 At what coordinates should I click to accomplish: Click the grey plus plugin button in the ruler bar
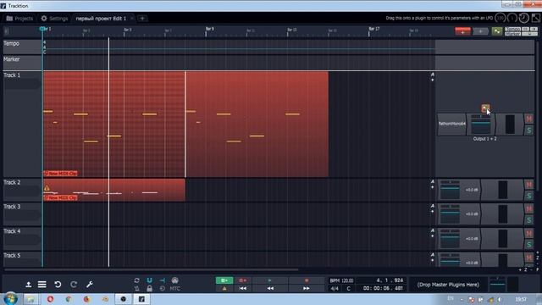(x=480, y=31)
